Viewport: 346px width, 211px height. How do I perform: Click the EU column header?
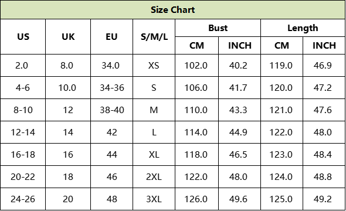(111, 36)
